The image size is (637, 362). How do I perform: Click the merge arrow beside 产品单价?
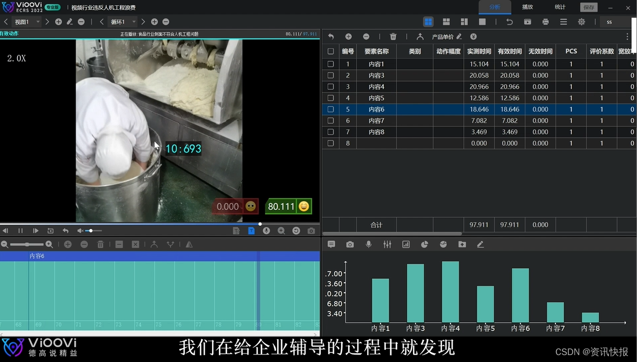coord(420,37)
